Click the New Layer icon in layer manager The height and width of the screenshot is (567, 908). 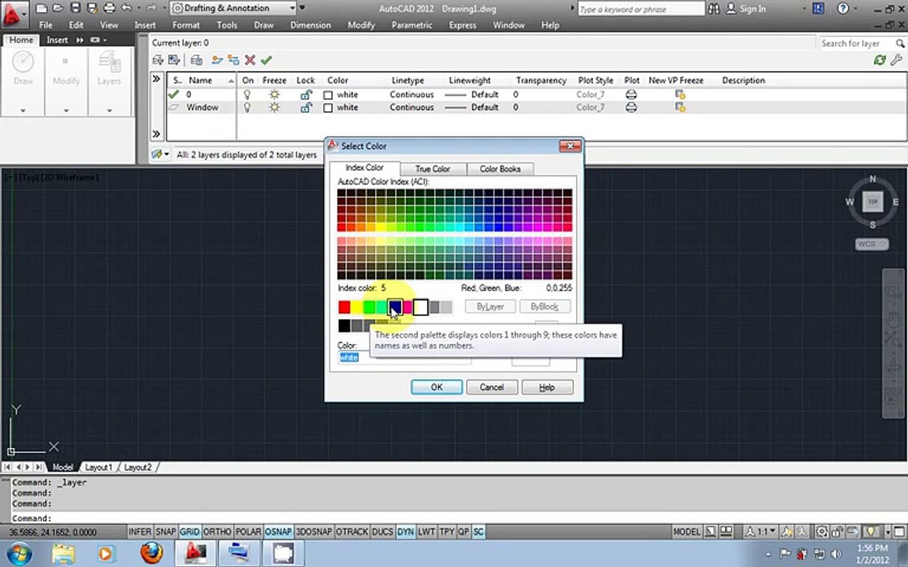point(217,60)
